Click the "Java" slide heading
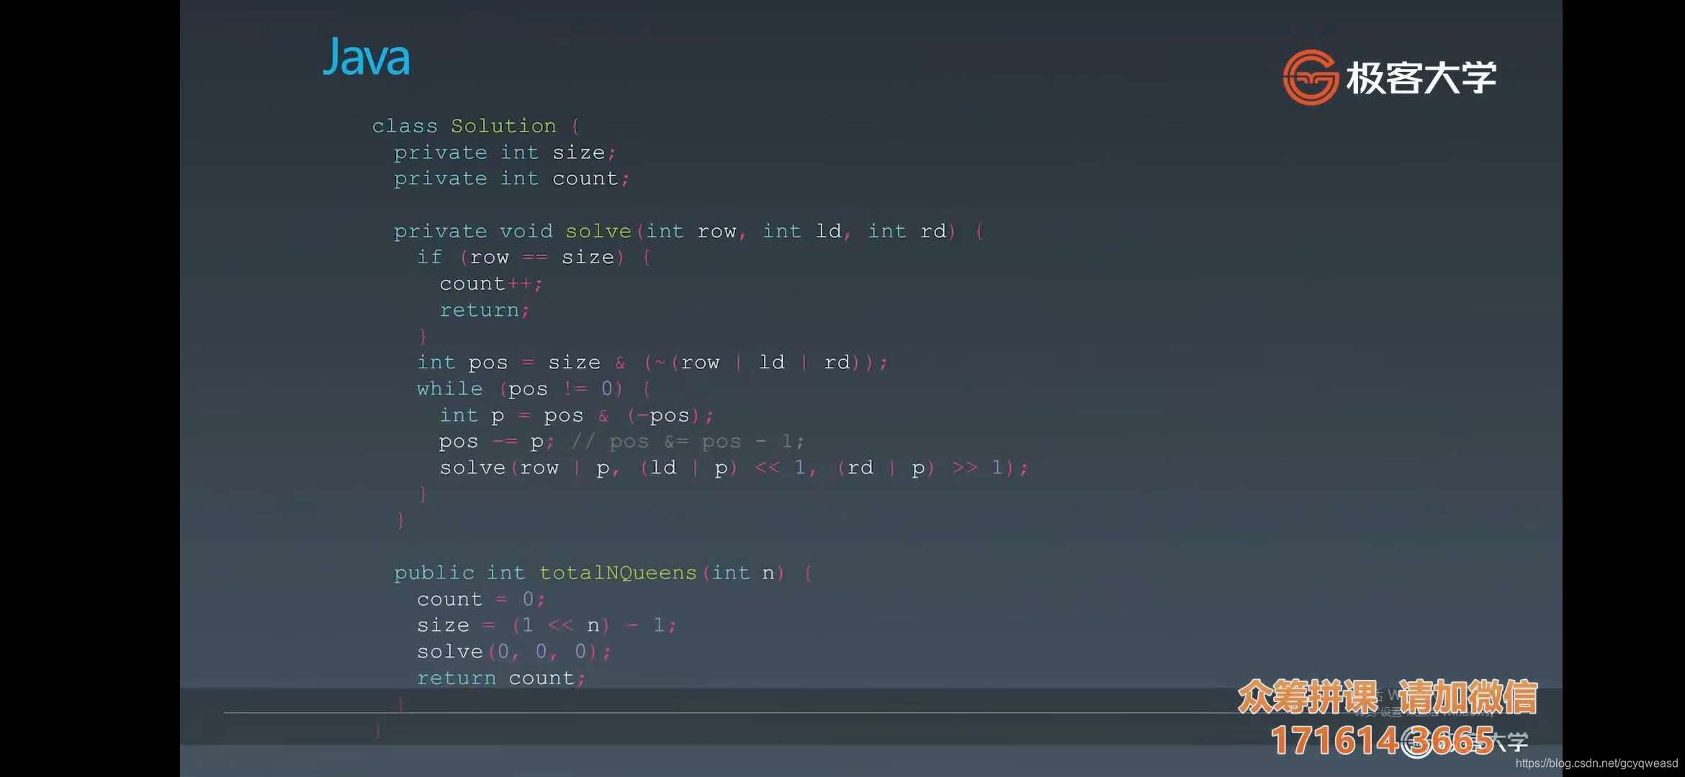 (x=366, y=57)
